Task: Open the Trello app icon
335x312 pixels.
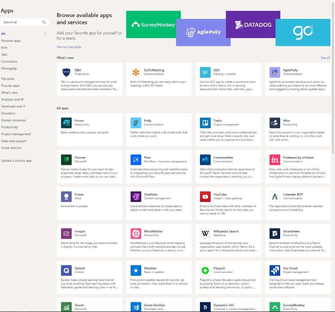Action: (x=205, y=123)
